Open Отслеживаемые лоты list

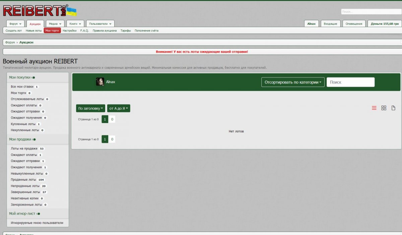[27, 99]
